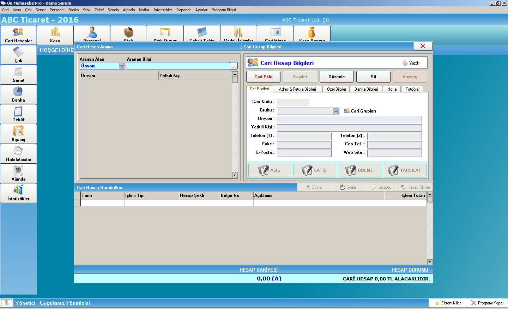Click the ALIŞ purchase button
Screen dimensions: 508x309
(x=270, y=170)
